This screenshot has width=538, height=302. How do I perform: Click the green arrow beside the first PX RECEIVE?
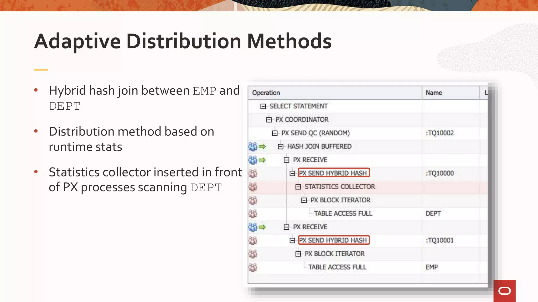click(x=262, y=160)
